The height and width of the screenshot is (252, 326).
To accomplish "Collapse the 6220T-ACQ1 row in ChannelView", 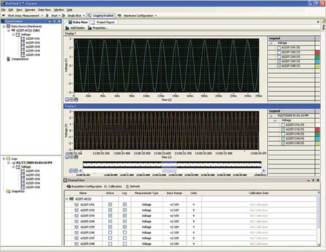I will (x=67, y=199).
